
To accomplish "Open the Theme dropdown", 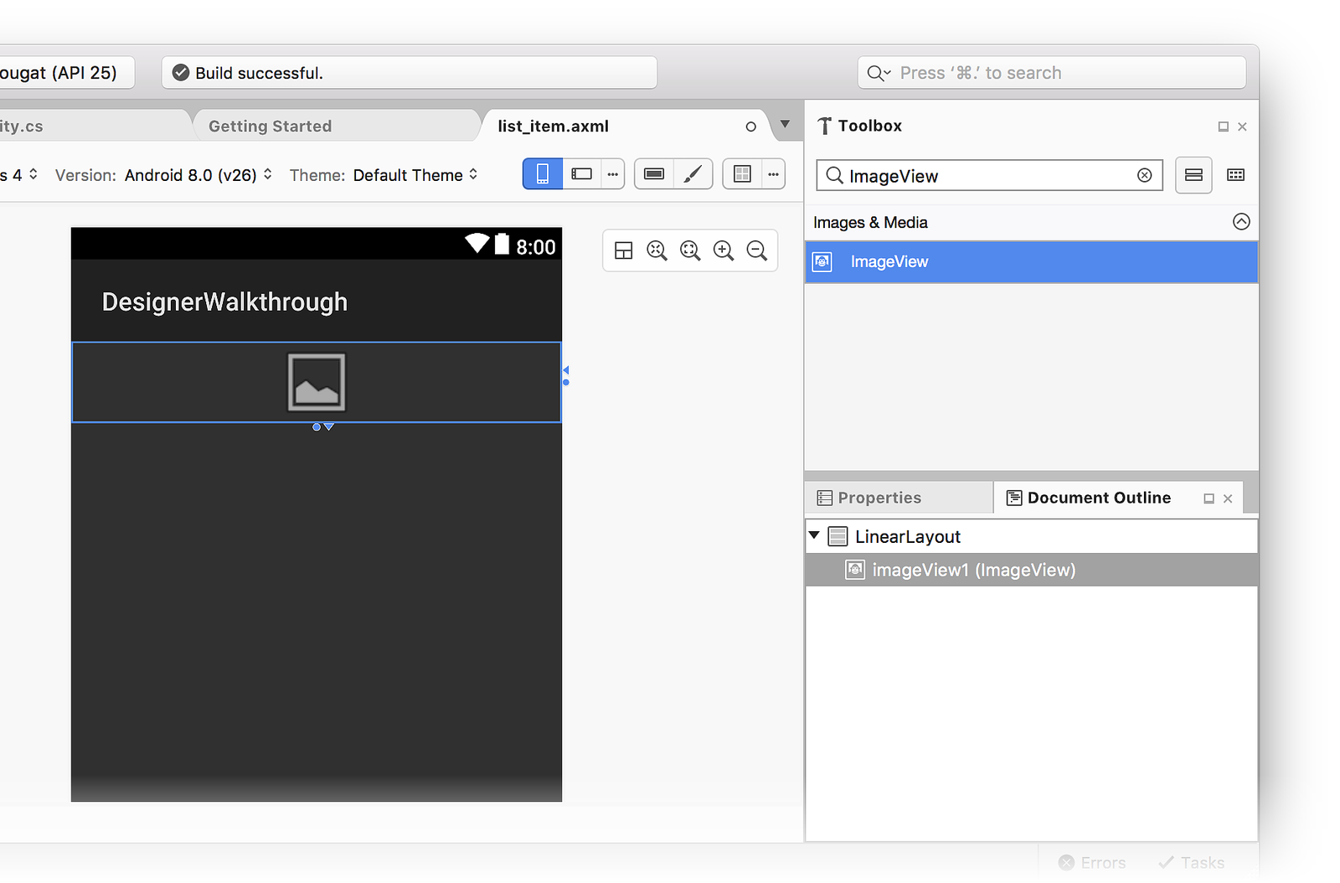I will 415,175.
